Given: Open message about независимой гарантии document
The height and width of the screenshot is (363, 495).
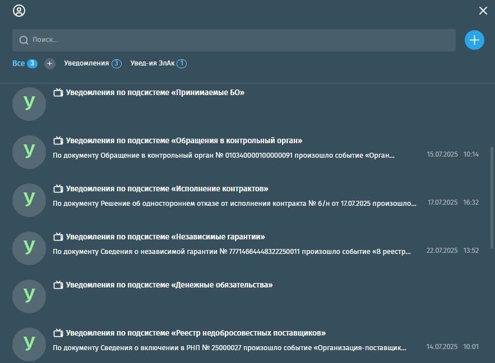Looking at the screenshot, I should coord(232,251).
